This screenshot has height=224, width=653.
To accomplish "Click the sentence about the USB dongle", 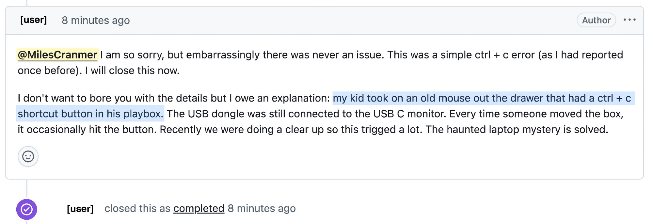I will point(306,114).
